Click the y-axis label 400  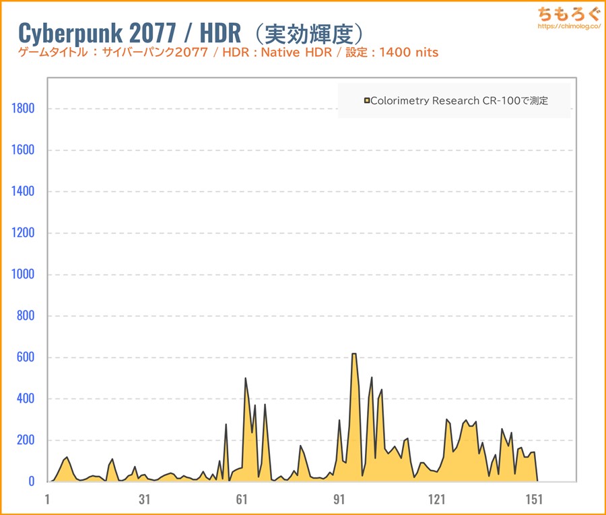click(26, 399)
